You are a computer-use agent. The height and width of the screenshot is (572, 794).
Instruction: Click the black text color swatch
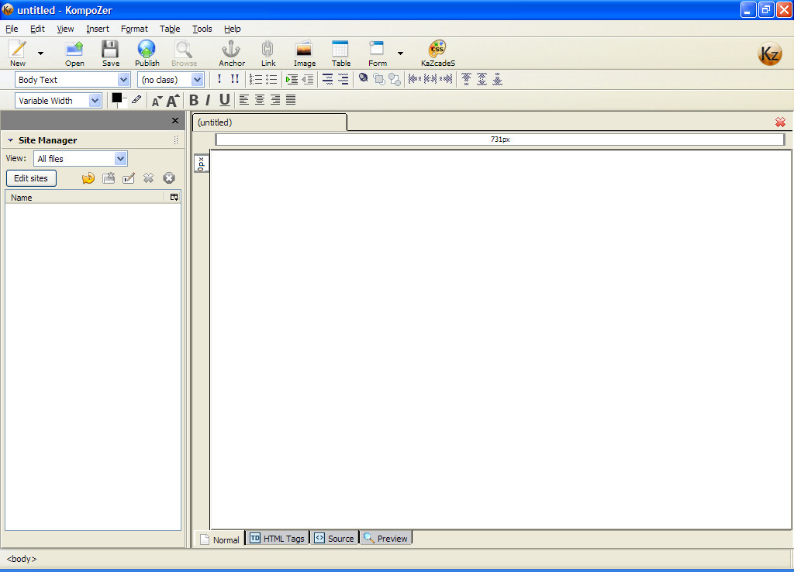click(117, 98)
